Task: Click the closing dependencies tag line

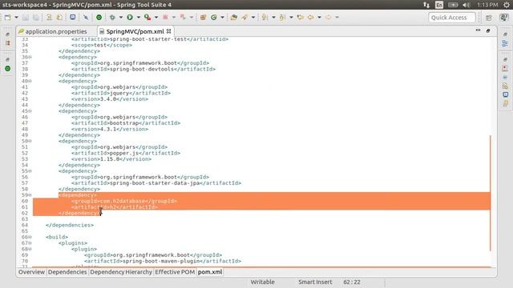Action: [x=70, y=225]
